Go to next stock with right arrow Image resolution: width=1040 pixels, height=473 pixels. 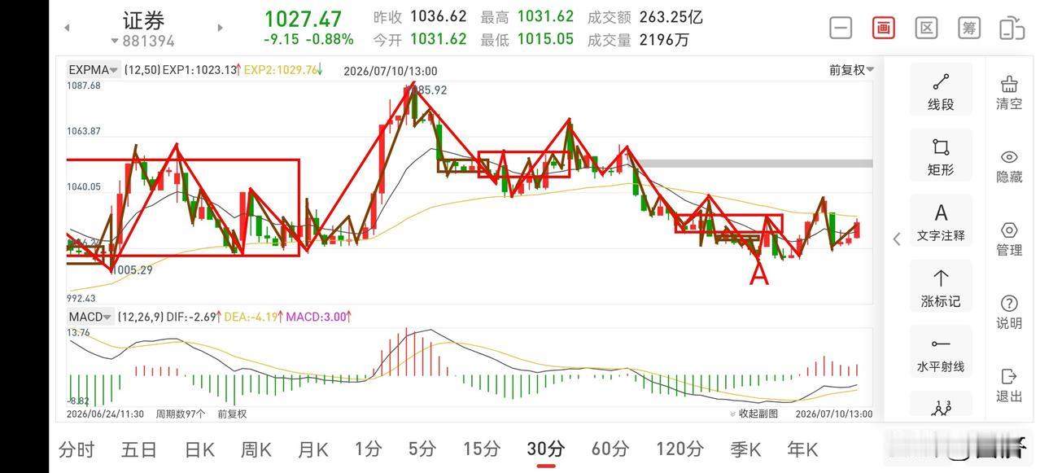pyautogui.click(x=220, y=28)
